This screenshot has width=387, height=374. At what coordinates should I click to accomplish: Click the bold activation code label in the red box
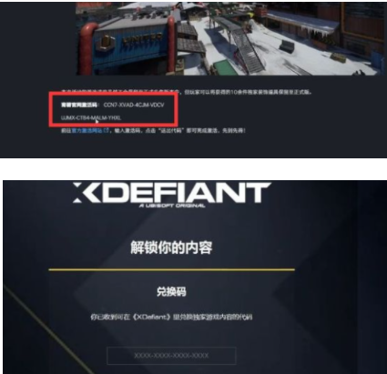[x=79, y=105]
